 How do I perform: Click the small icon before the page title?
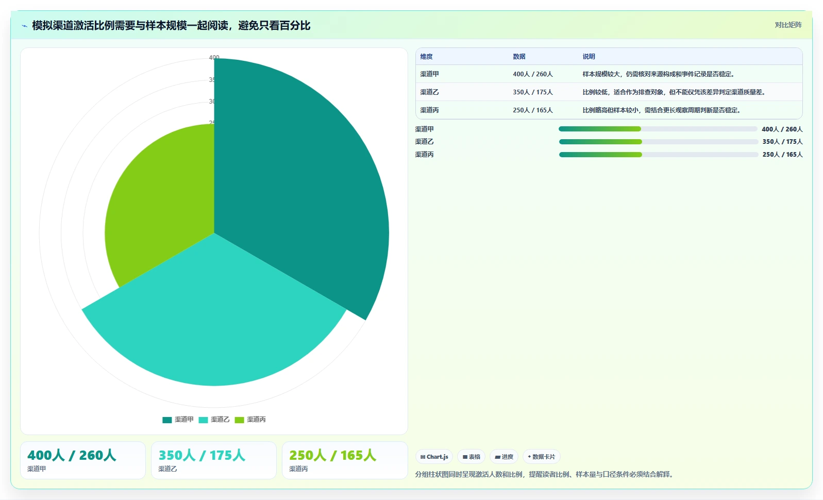click(24, 26)
